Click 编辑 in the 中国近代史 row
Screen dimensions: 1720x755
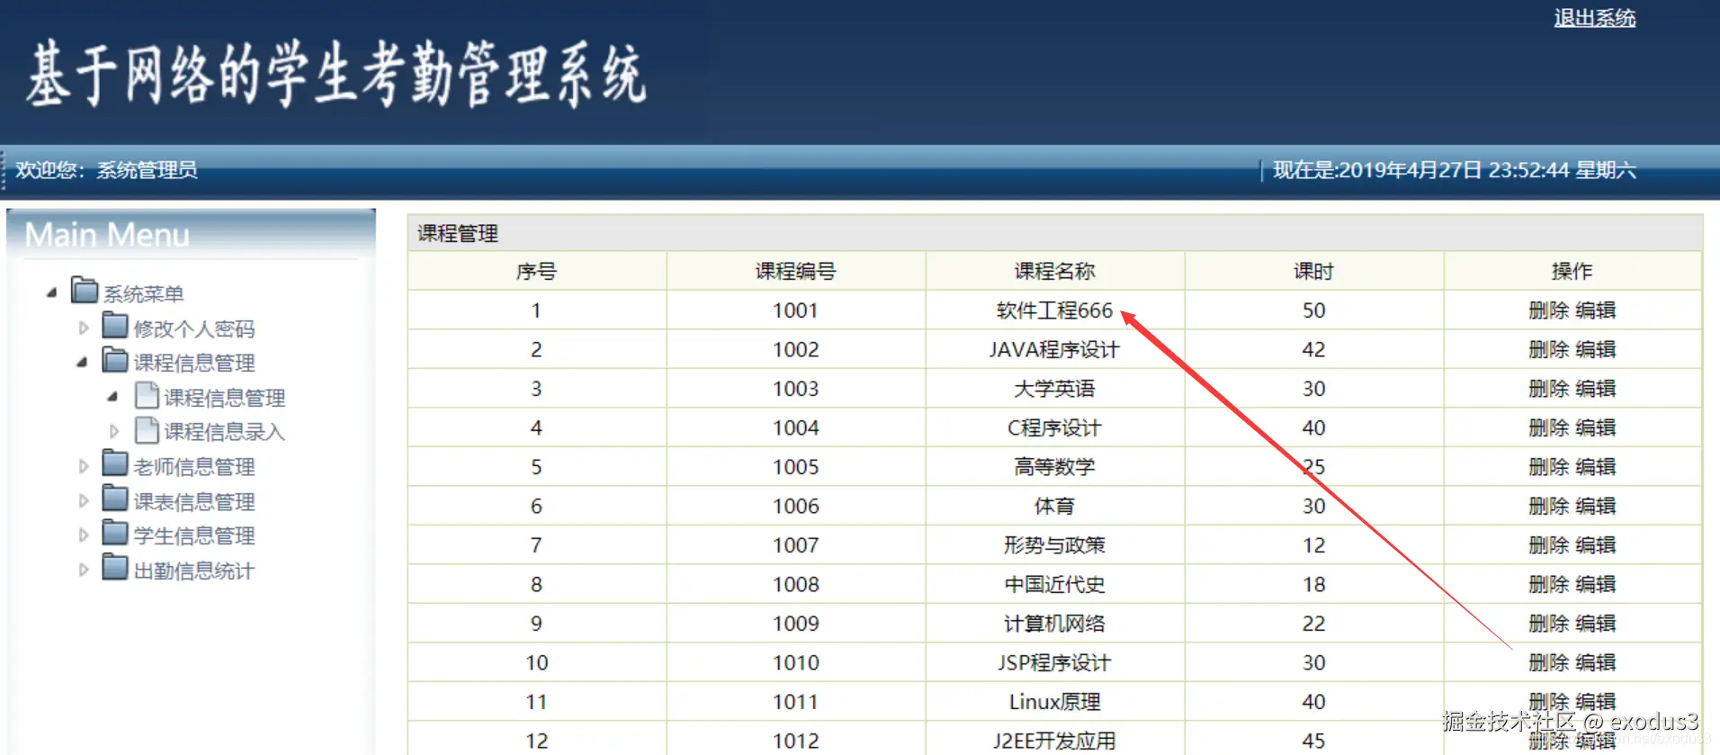pos(1596,584)
